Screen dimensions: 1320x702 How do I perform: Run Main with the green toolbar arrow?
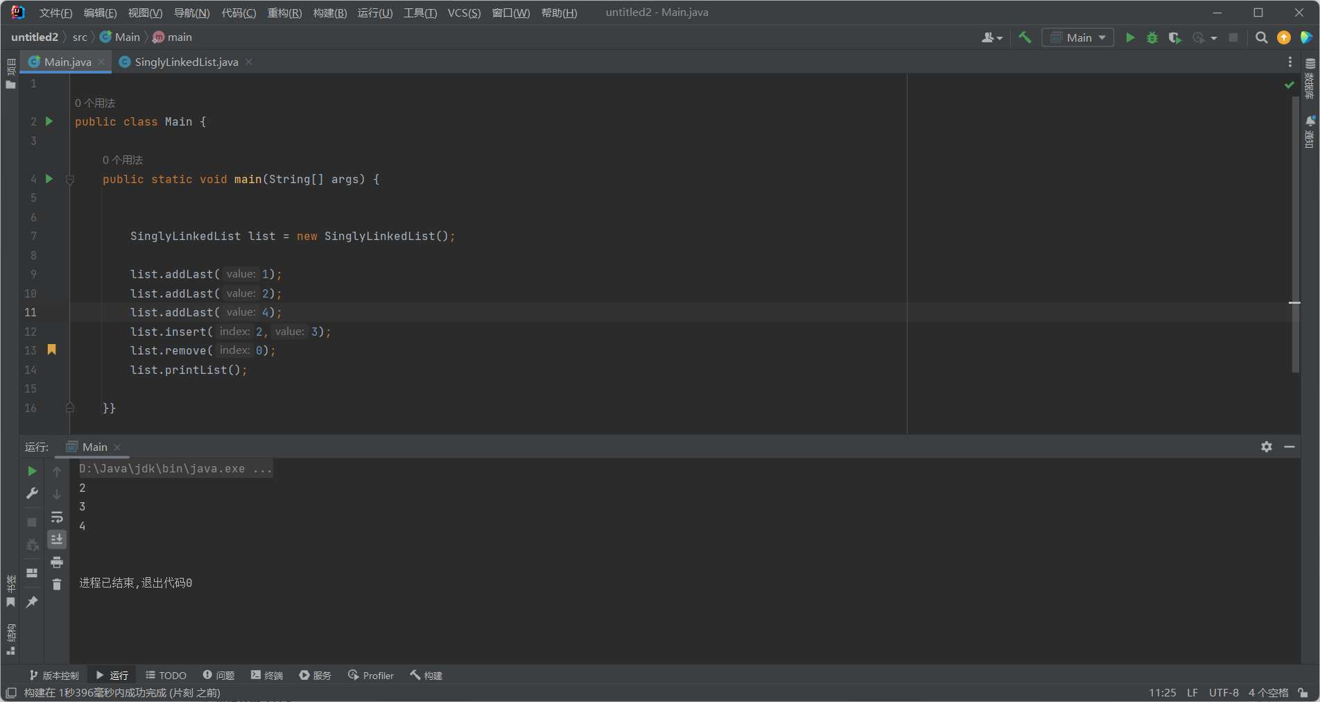(1130, 37)
